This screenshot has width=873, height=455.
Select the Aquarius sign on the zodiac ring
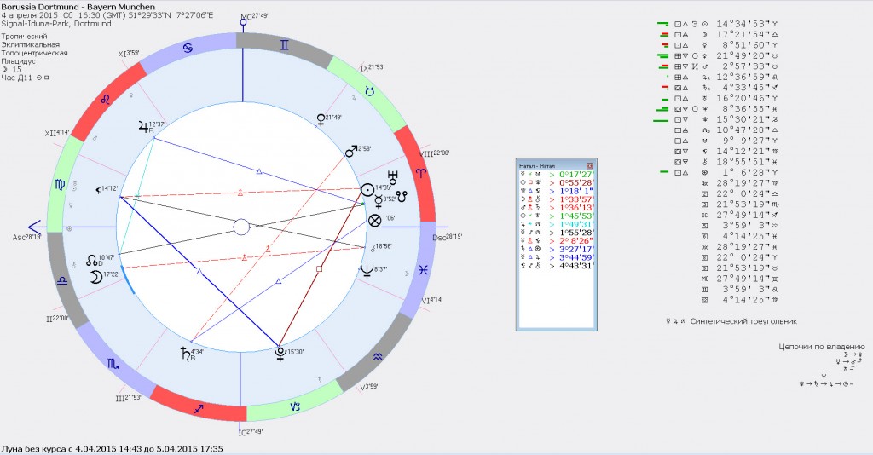click(378, 356)
